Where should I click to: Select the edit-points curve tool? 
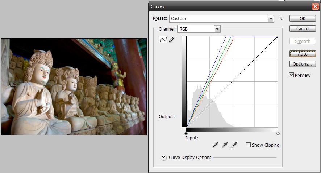[x=163, y=40]
